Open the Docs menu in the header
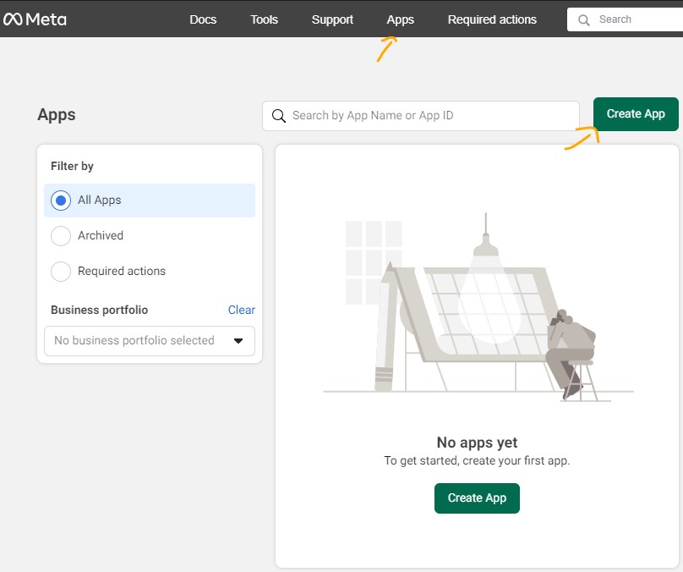This screenshot has width=683, height=572. pos(203,19)
